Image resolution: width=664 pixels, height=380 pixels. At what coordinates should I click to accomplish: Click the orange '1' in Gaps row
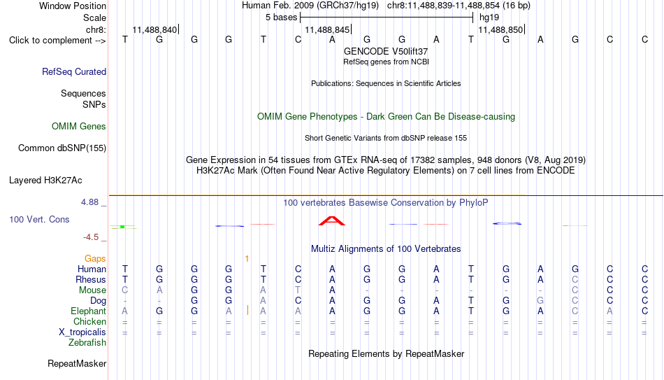pos(247,259)
